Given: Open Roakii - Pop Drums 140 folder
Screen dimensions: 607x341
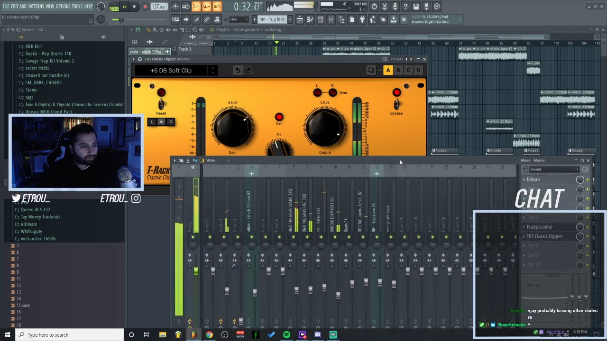Looking at the screenshot, I should (x=48, y=54).
